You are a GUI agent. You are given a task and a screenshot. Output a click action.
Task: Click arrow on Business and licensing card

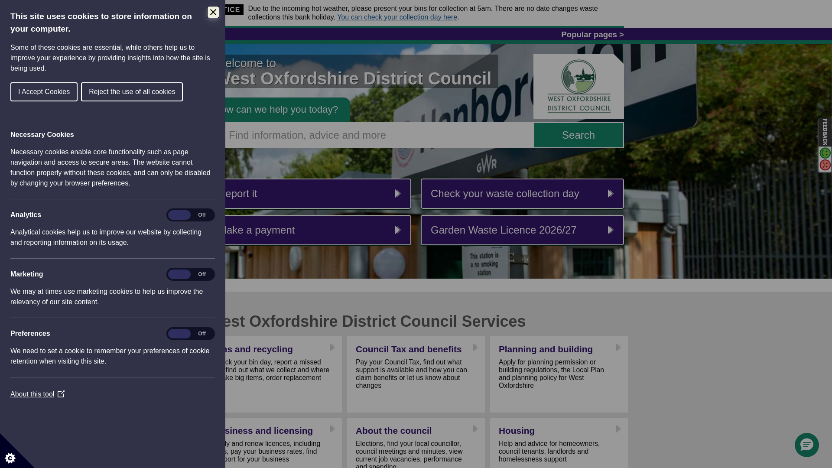pyautogui.click(x=332, y=429)
